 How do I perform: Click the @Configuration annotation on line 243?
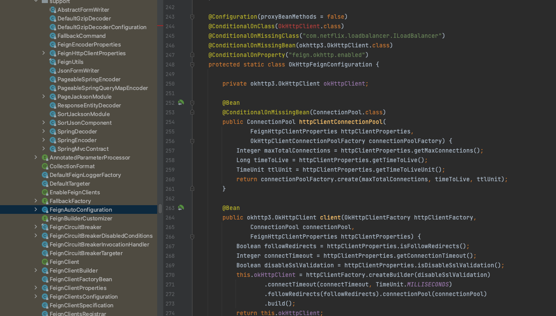click(233, 17)
